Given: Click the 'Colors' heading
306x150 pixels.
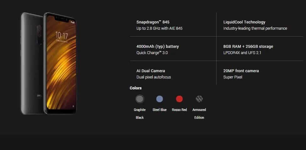Looking at the screenshot, I should [136, 88].
